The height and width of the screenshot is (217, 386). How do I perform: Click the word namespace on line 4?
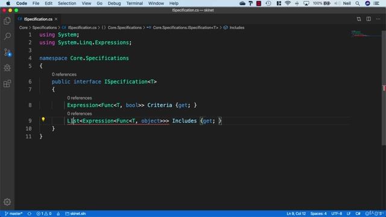[53, 58]
